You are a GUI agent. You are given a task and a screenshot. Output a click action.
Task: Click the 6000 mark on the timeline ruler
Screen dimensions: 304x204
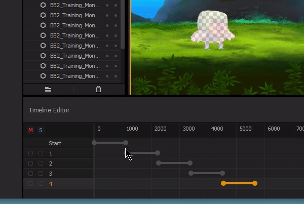pyautogui.click(x=274, y=129)
